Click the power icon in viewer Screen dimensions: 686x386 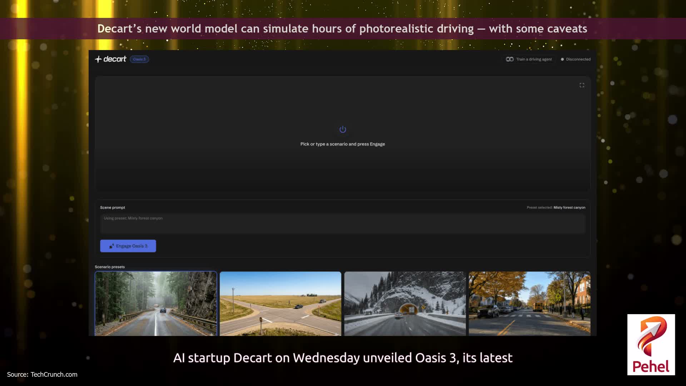pos(343,129)
